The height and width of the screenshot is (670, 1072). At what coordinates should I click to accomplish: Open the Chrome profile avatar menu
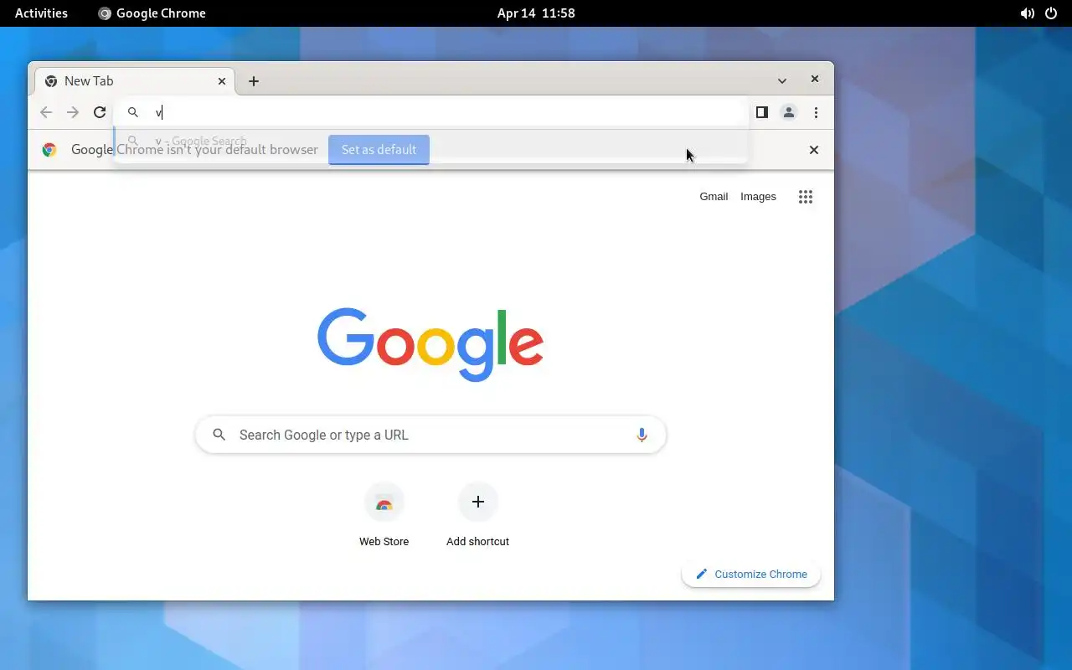pyautogui.click(x=788, y=112)
